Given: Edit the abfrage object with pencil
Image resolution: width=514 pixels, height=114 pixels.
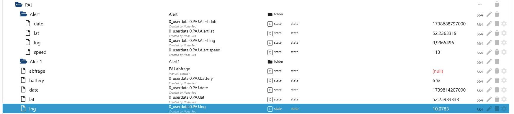Looking at the screenshot, I should 489,71.
